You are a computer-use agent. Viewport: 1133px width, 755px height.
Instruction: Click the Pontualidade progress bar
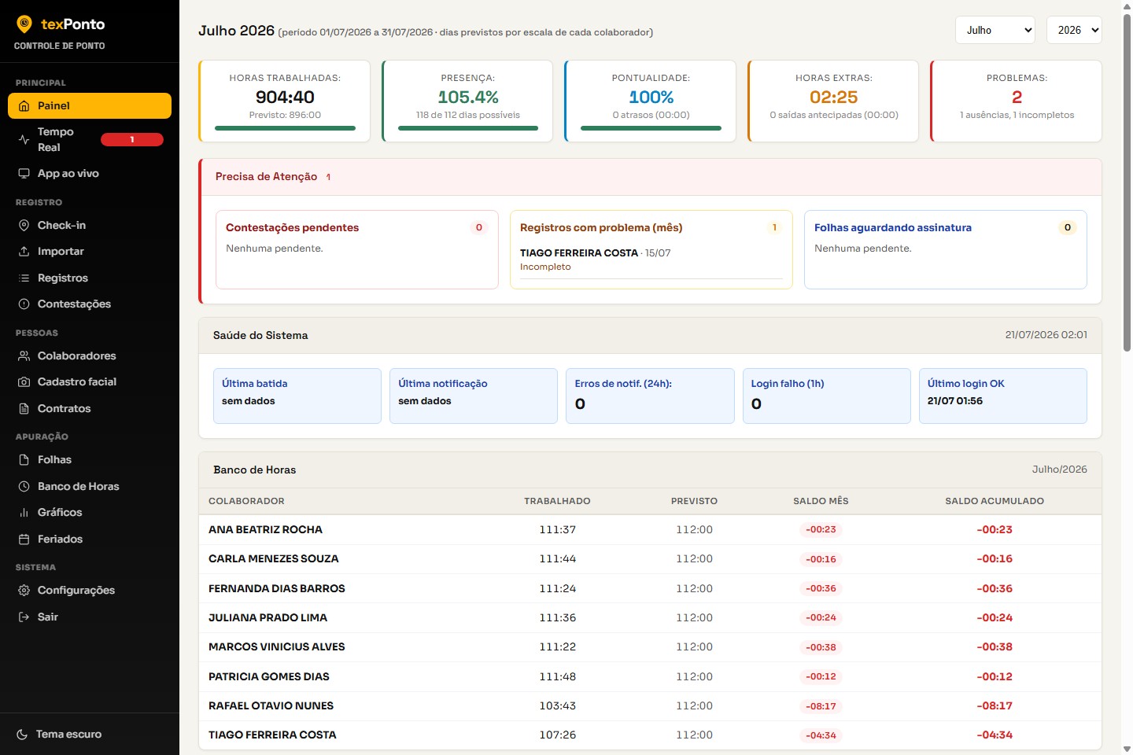(x=651, y=128)
